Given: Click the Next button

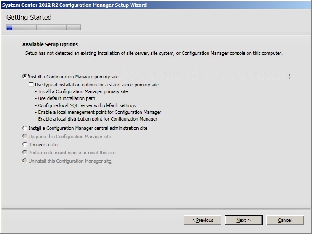Looking at the screenshot, I should click(x=243, y=220).
